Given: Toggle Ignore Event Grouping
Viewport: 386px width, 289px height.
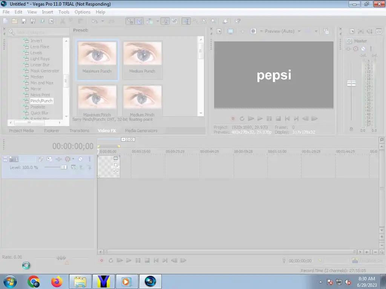Looking at the screenshot, I should [x=175, y=21].
